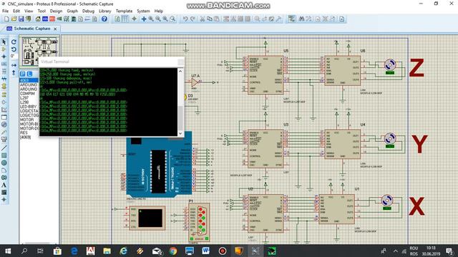Open the Debug menu
The image size is (458, 257).
[x=88, y=11]
